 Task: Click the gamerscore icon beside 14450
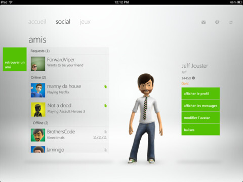click(193, 78)
